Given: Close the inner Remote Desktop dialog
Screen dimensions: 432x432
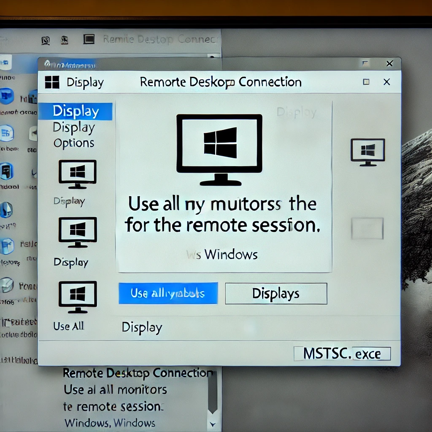Looking at the screenshot, I should (x=387, y=82).
